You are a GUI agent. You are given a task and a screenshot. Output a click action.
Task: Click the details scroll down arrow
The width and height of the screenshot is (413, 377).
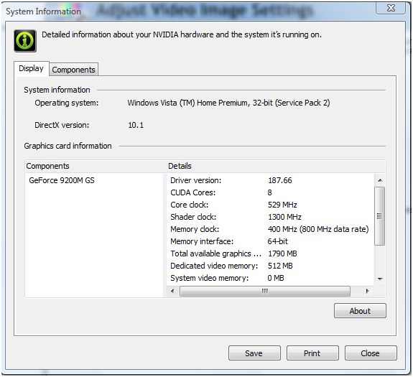pyautogui.click(x=380, y=279)
